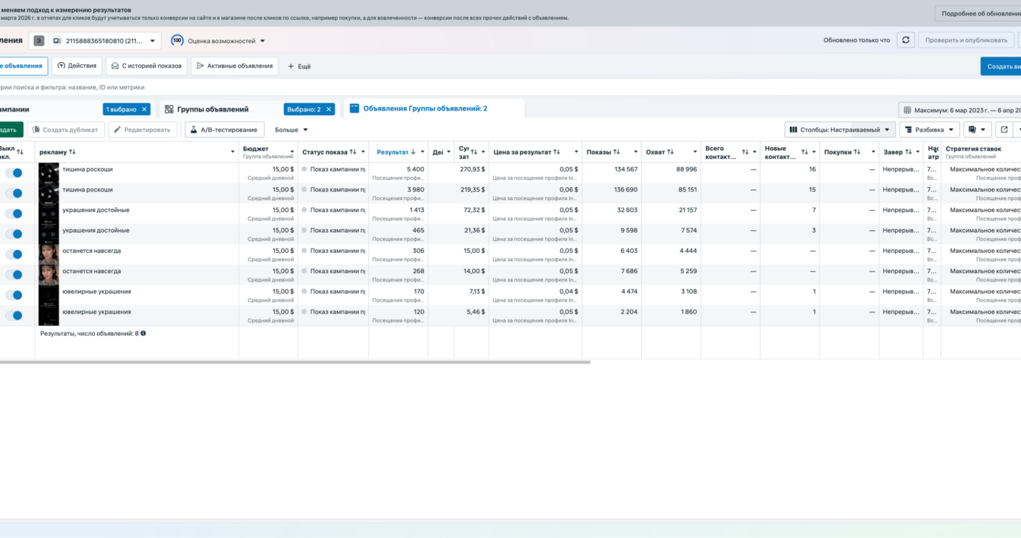Select the Активные объявления filter tab
Screen dimensions: 1021x538
coord(234,66)
